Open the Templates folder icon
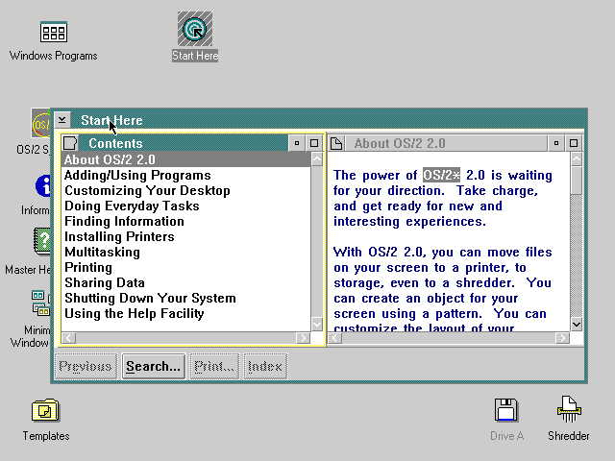Screen dimensions: 615x461 (x=45, y=410)
